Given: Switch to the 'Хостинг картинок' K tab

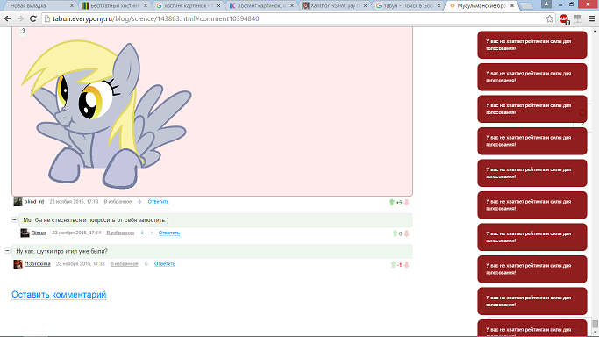Looking at the screenshot, I should coord(261,6).
